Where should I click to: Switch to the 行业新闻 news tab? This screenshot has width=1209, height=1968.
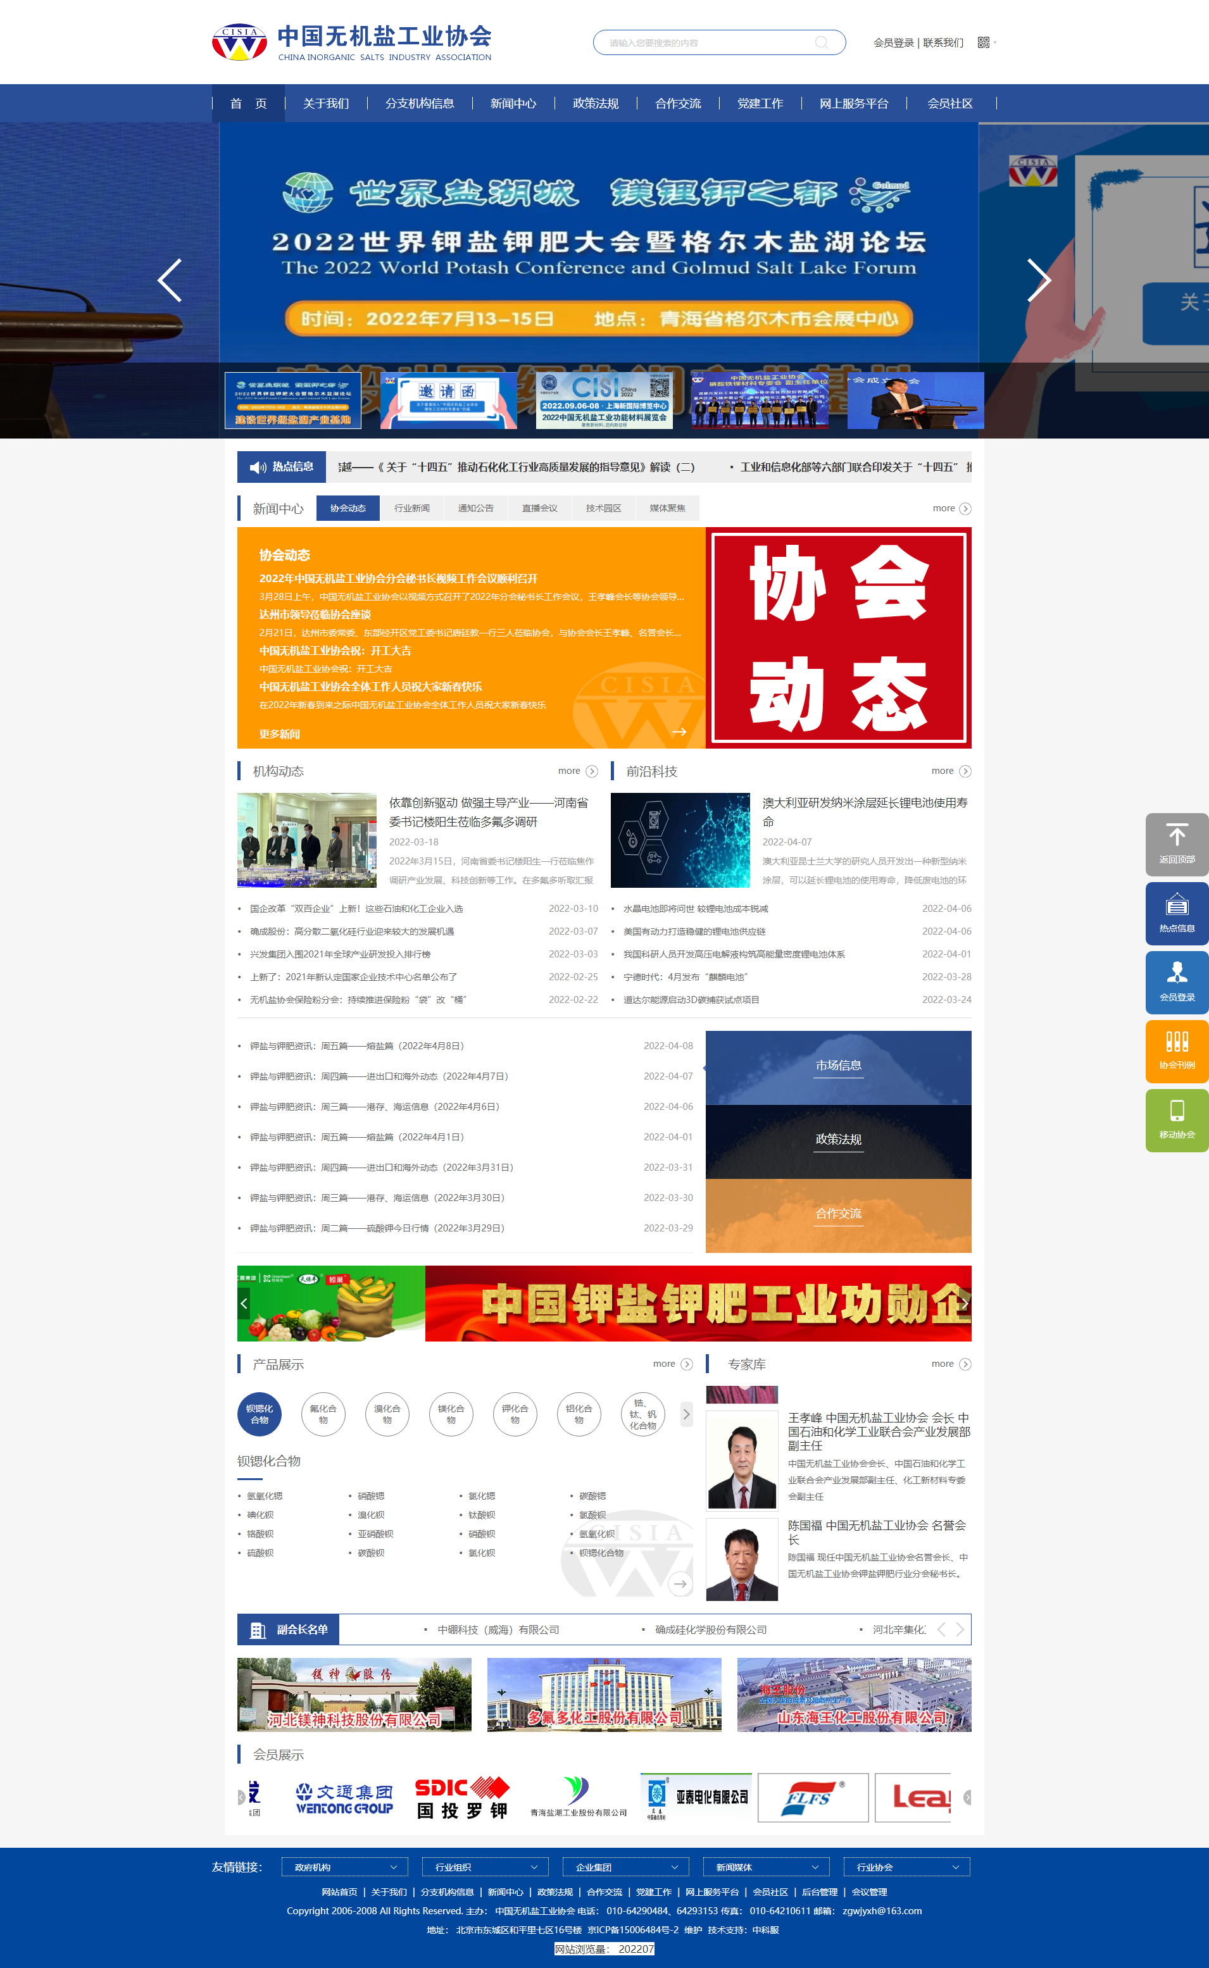412,508
